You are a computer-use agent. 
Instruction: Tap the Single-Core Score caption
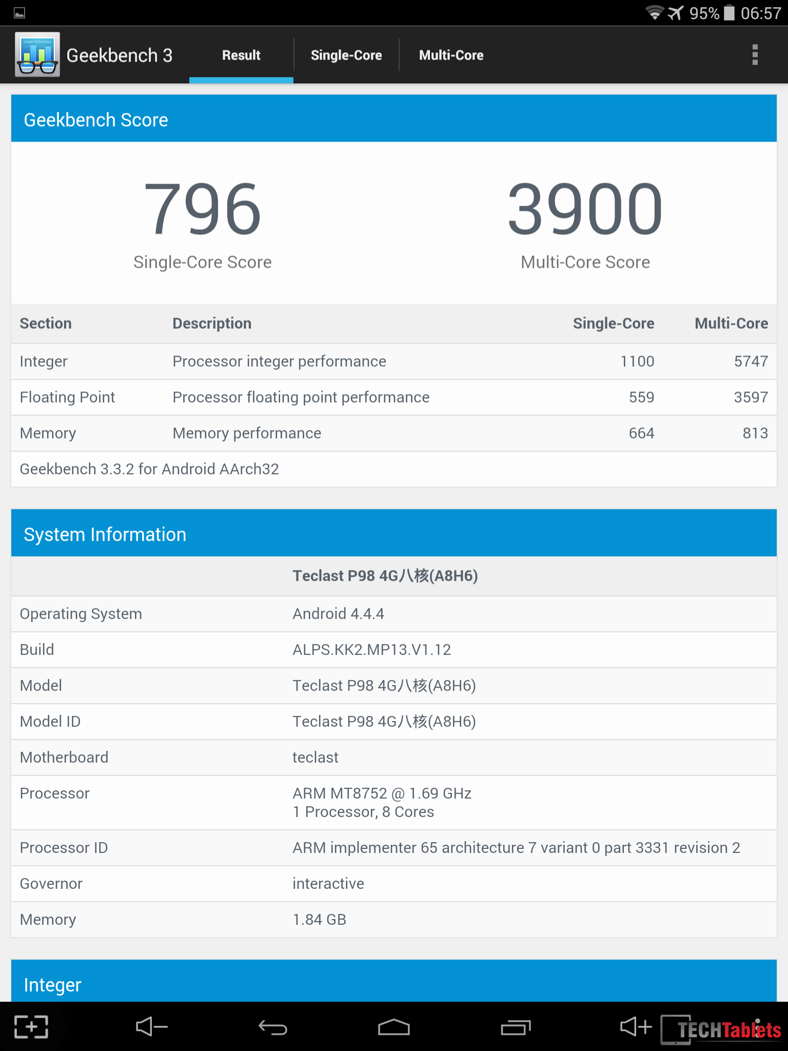[x=203, y=262]
